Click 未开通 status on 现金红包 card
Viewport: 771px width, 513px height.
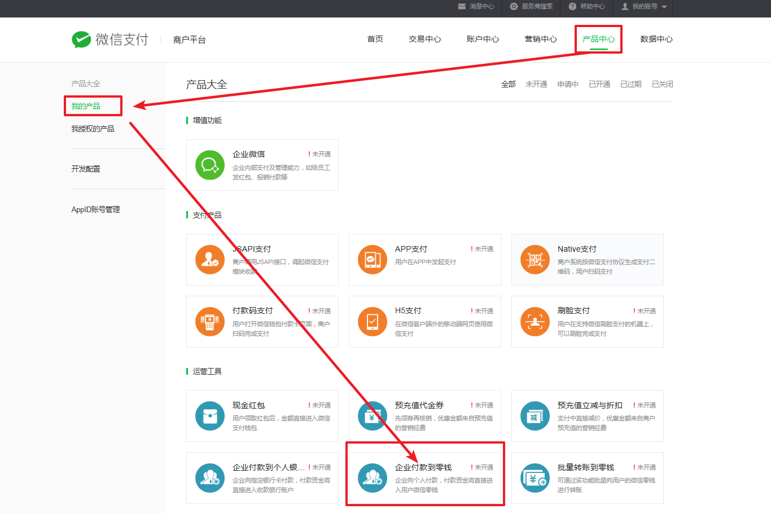pos(319,405)
